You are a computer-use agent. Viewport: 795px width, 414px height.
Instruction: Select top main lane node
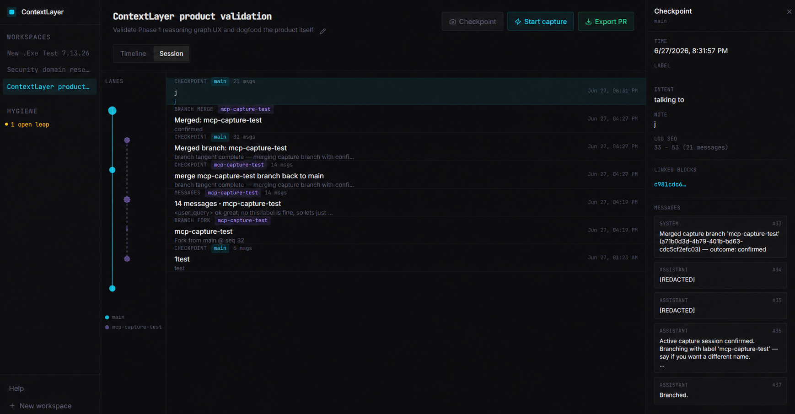click(112, 111)
